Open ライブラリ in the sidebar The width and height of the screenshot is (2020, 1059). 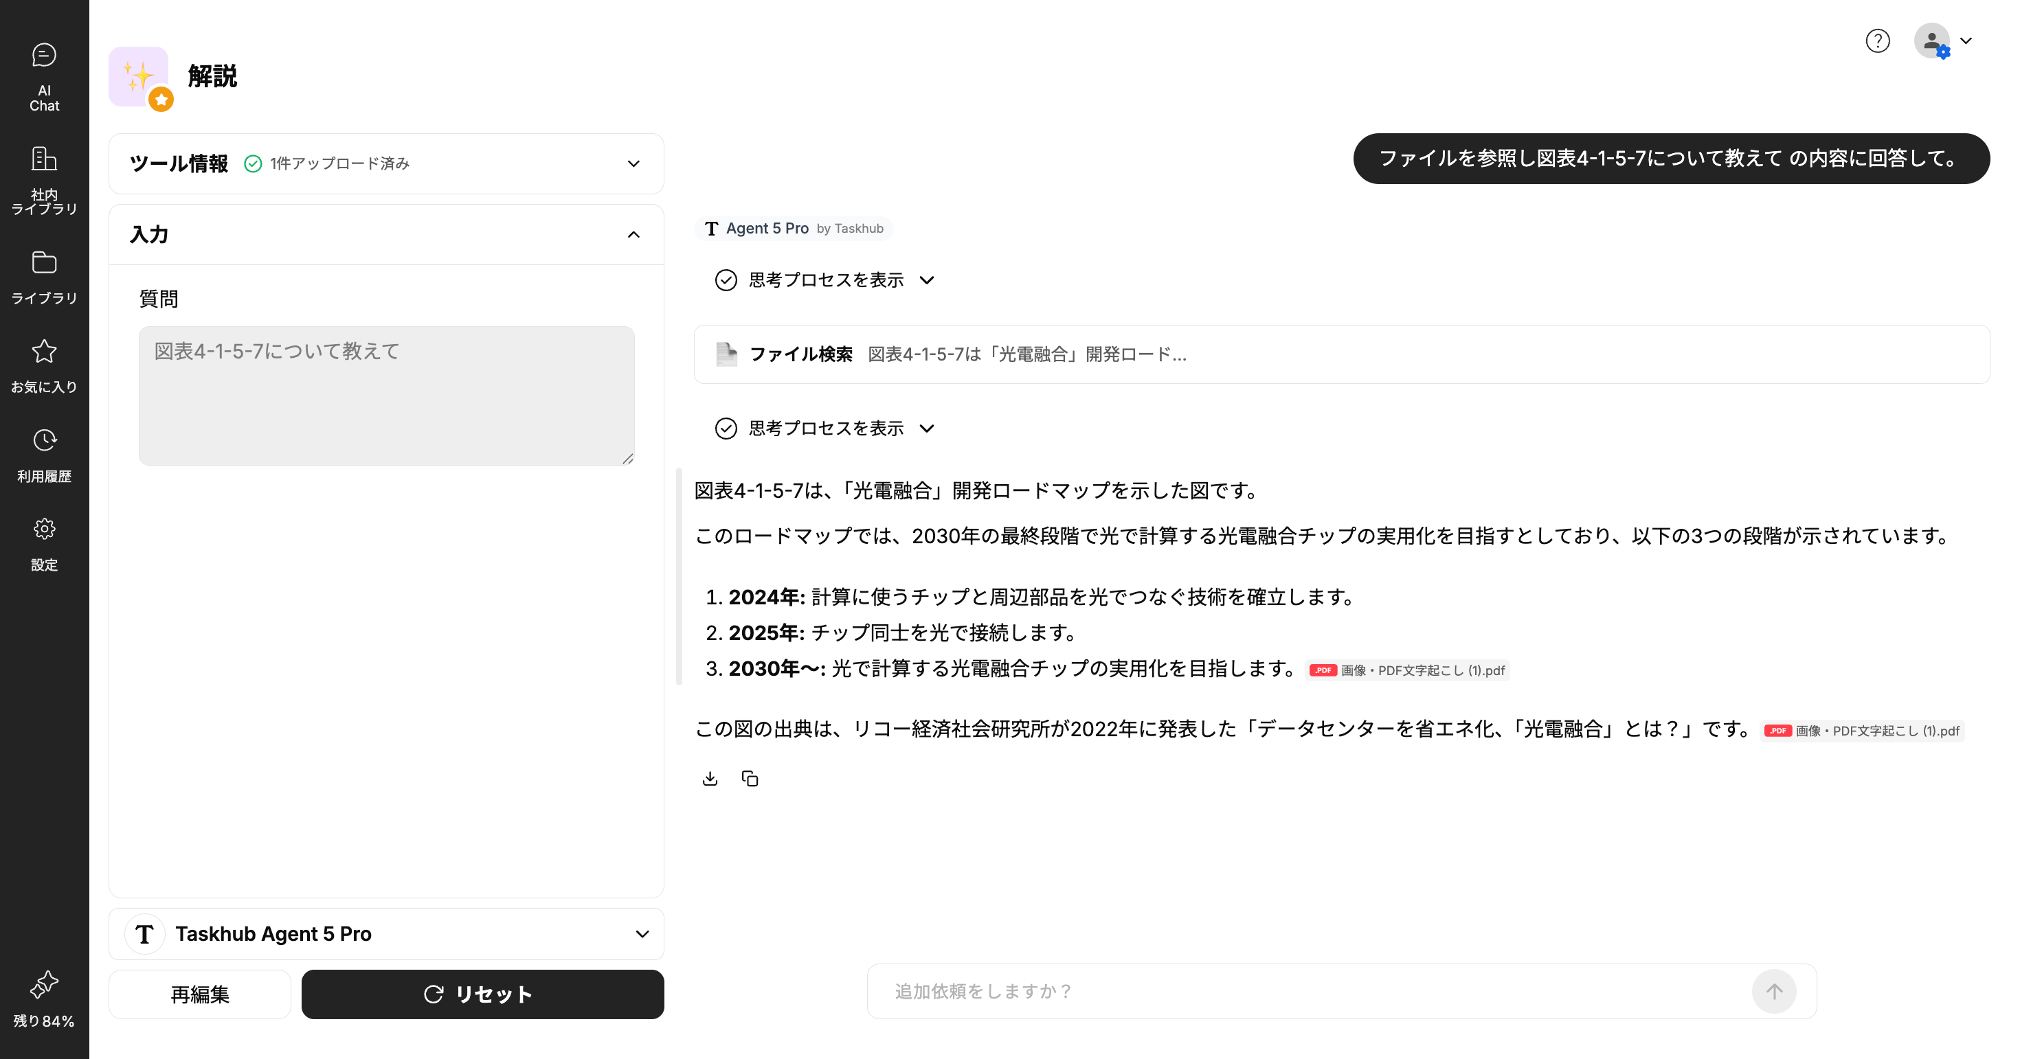tap(44, 276)
